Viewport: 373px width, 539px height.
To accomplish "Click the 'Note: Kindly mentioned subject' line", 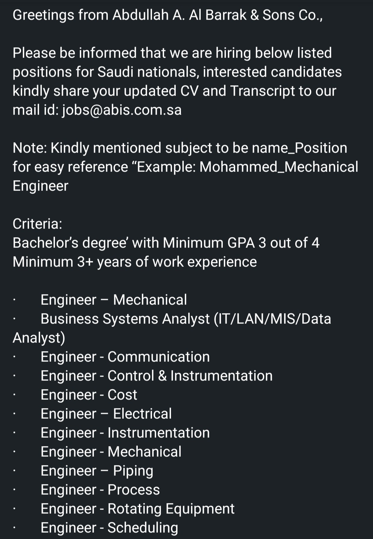I will pyautogui.click(x=180, y=148).
